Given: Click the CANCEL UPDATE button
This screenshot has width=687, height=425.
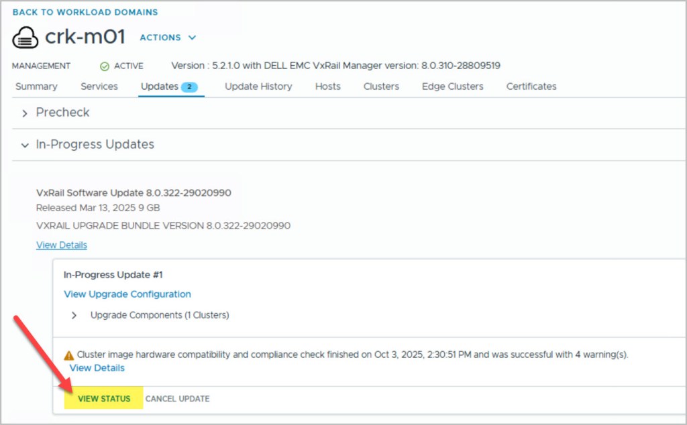Looking at the screenshot, I should [177, 399].
